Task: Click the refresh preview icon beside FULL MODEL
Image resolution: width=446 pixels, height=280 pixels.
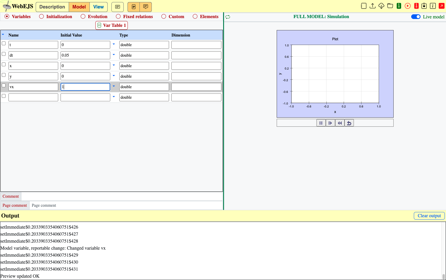Action: coord(228,17)
